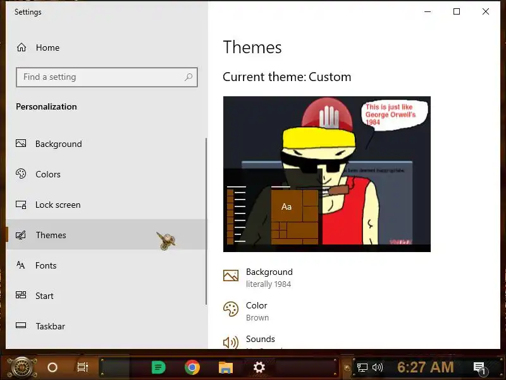Minimize the Settings window

(428, 11)
